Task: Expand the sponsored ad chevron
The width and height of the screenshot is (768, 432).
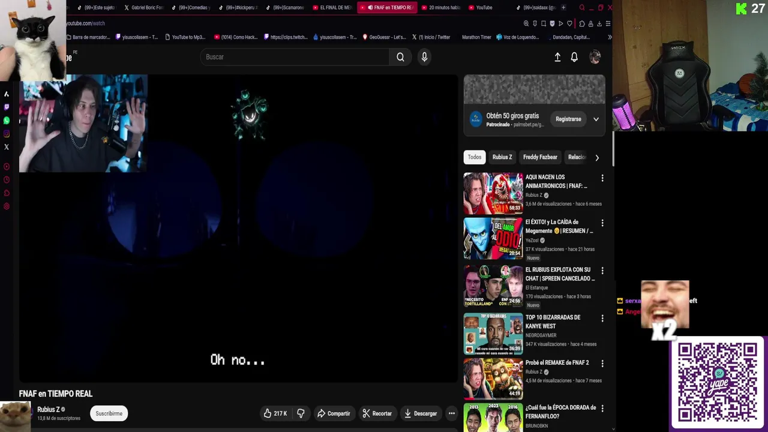Action: tap(596, 119)
